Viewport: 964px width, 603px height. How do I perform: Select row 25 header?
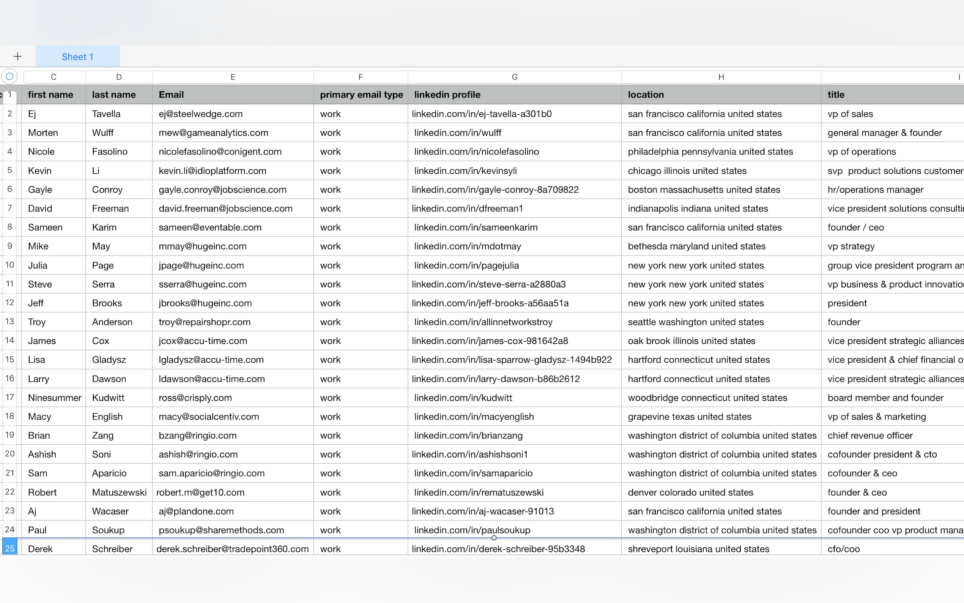coord(10,548)
